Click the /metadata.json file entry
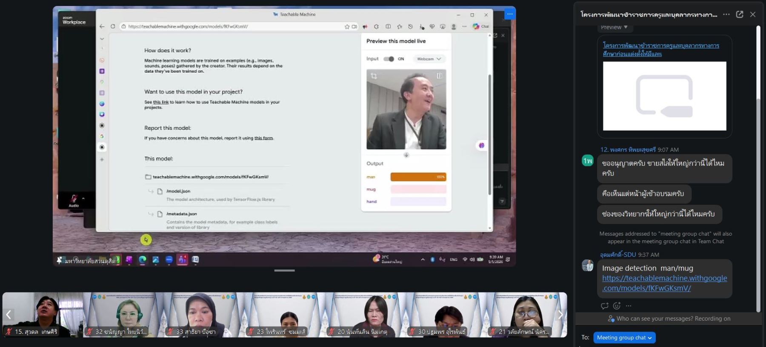 (182, 214)
